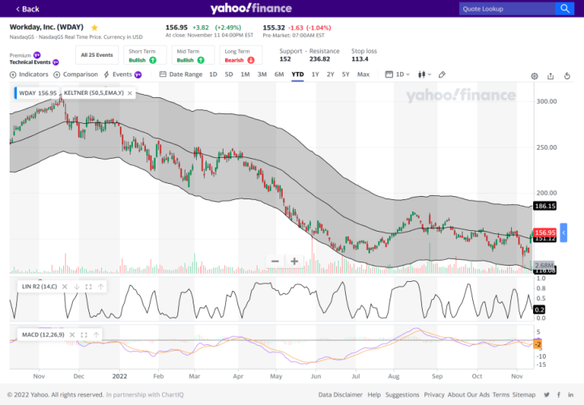Click the LIN R2 value 0.2 label
The height and width of the screenshot is (405, 584).
point(539,309)
